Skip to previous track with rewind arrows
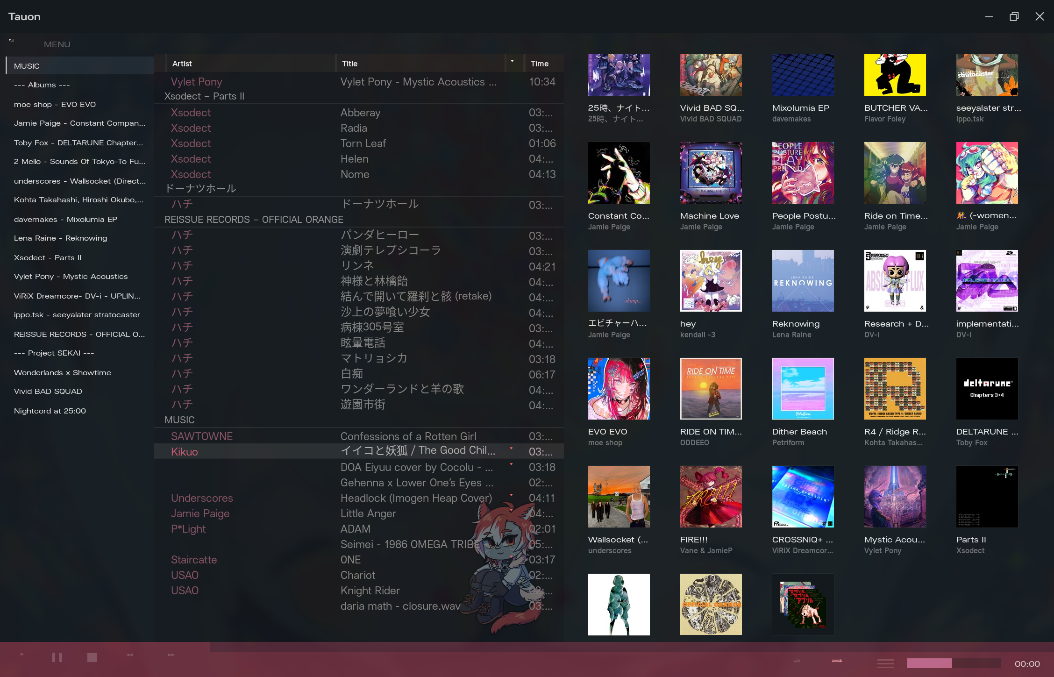Viewport: 1054px width, 677px height. (x=130, y=655)
